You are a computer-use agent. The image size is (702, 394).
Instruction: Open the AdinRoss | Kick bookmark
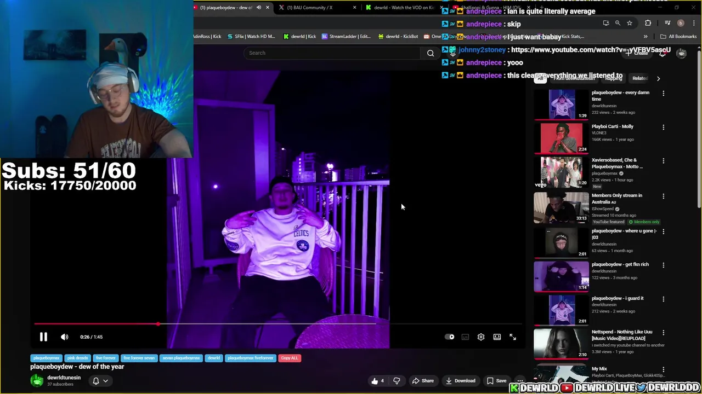pos(207,37)
